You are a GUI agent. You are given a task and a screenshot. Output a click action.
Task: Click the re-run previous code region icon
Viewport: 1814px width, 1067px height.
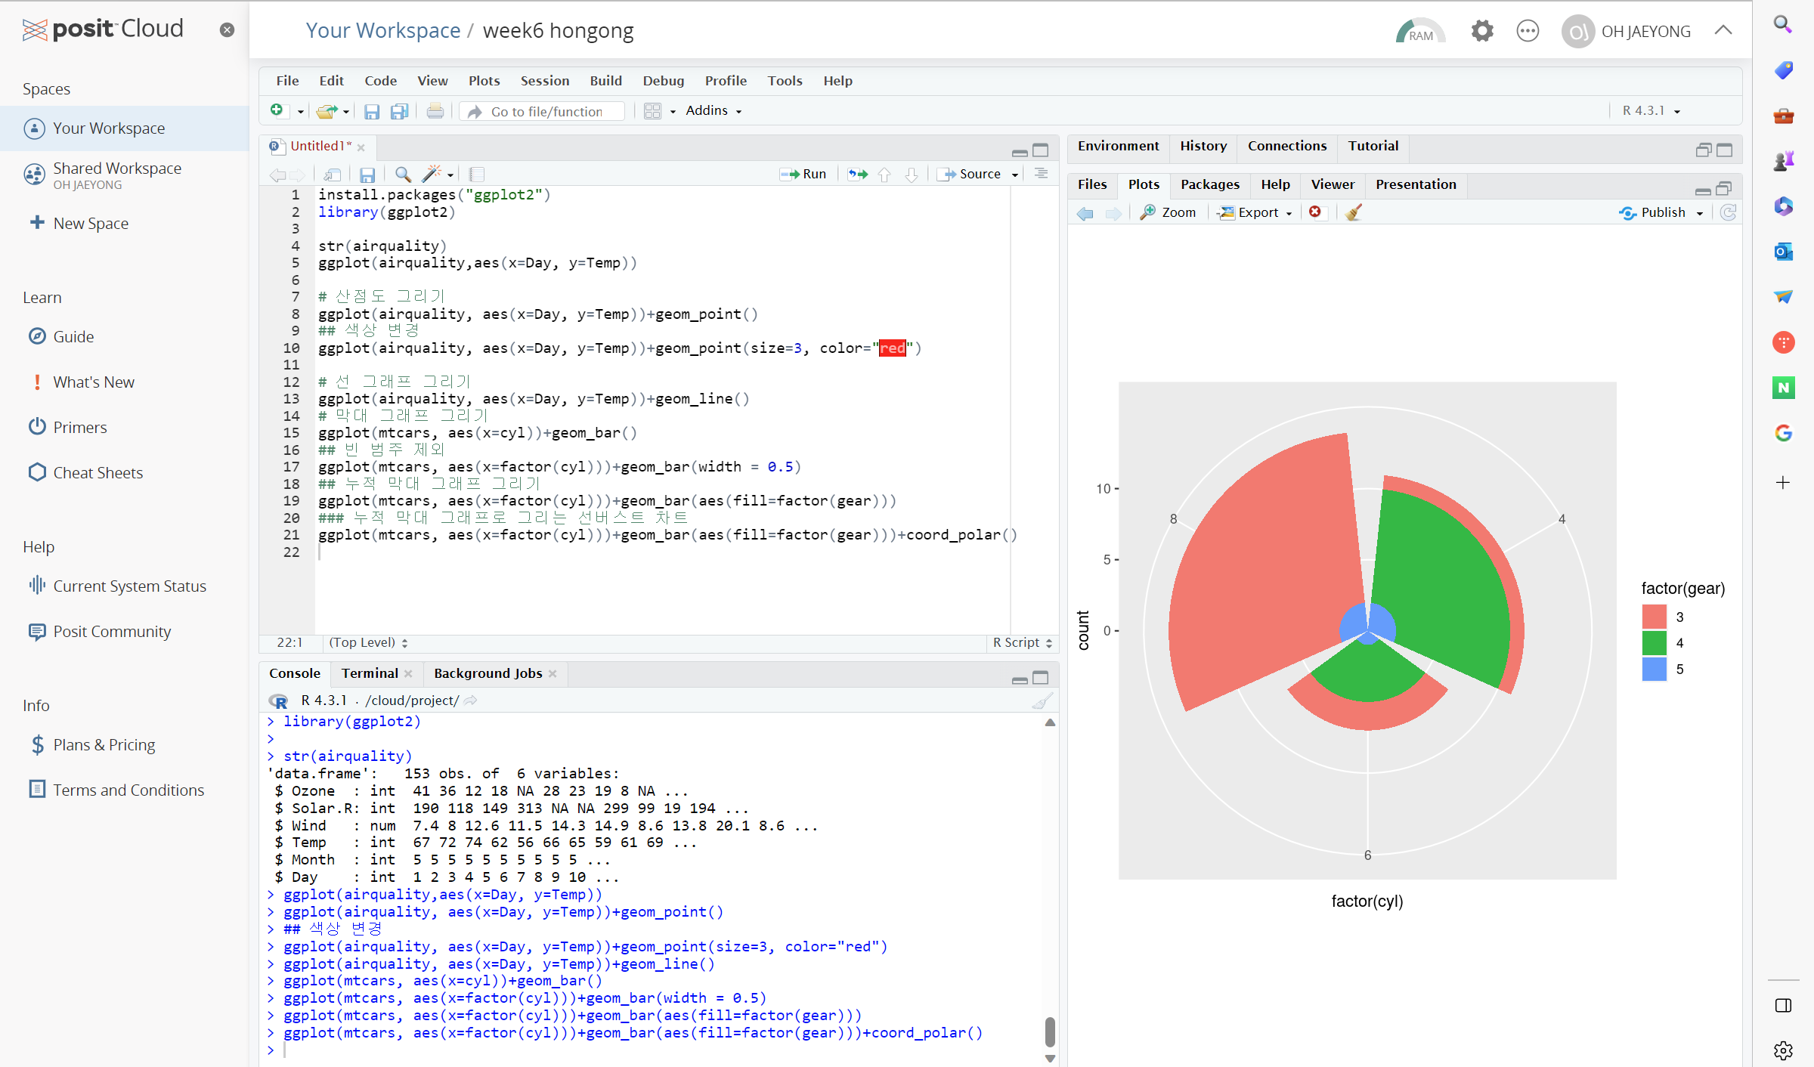point(857,175)
